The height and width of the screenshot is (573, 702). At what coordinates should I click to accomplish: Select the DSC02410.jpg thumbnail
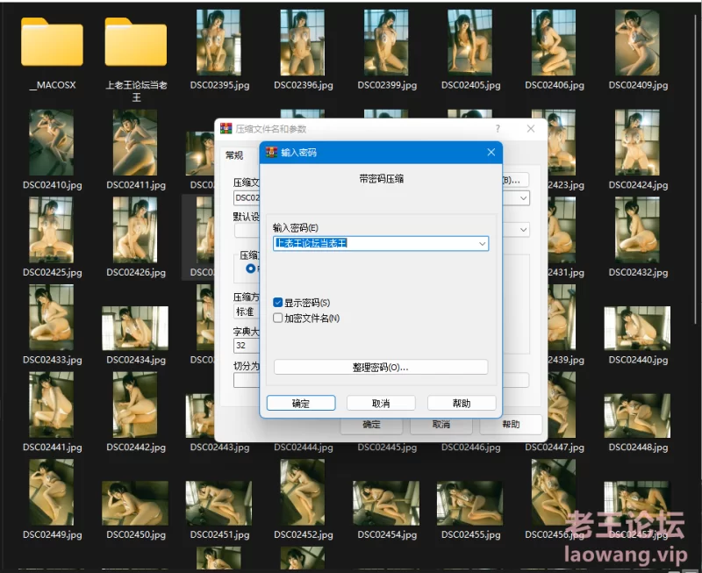52,142
